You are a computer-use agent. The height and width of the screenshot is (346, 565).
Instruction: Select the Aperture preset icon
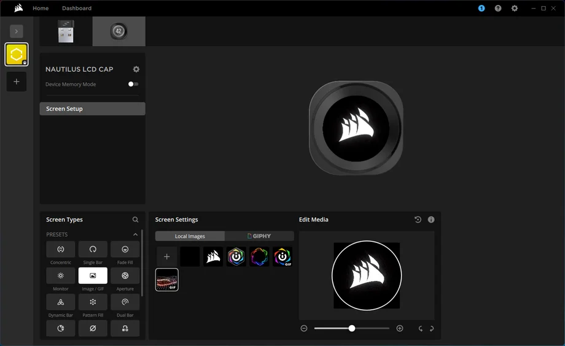point(125,275)
